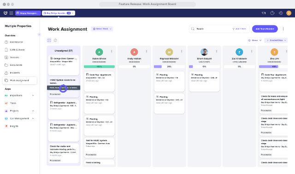Open Adam's Test for HVAC system card

point(99,148)
